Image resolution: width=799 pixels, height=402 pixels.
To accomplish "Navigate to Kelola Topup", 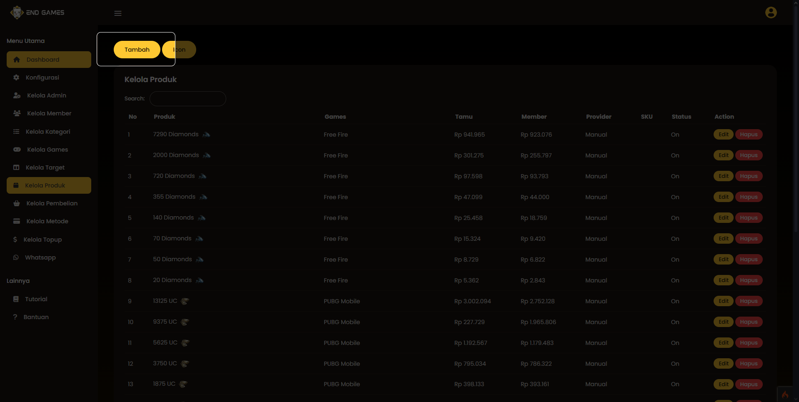I will [x=49, y=240].
